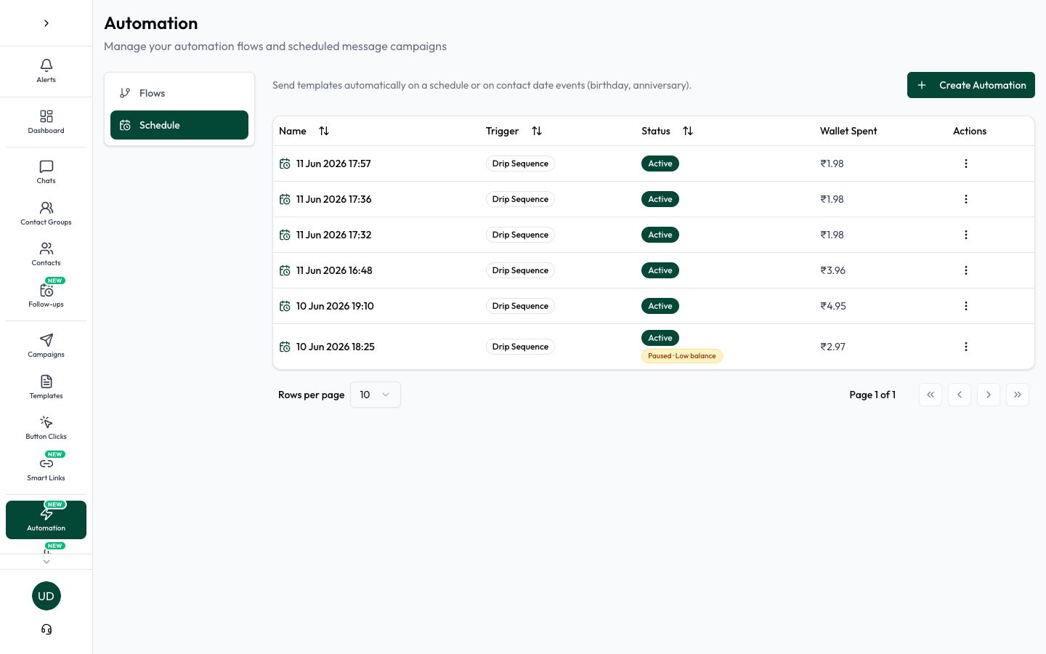Go to the next page
This screenshot has width=1046, height=654.
pyautogui.click(x=989, y=395)
